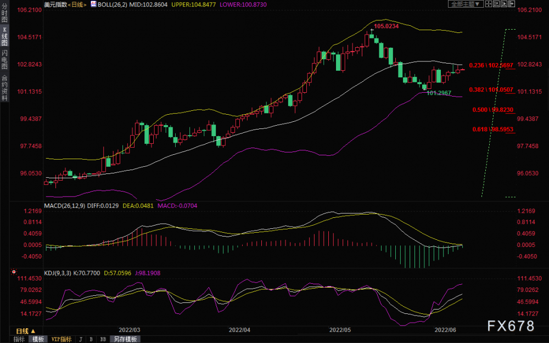Open the VIP指标 tab
549x343 pixels.
[61, 339]
